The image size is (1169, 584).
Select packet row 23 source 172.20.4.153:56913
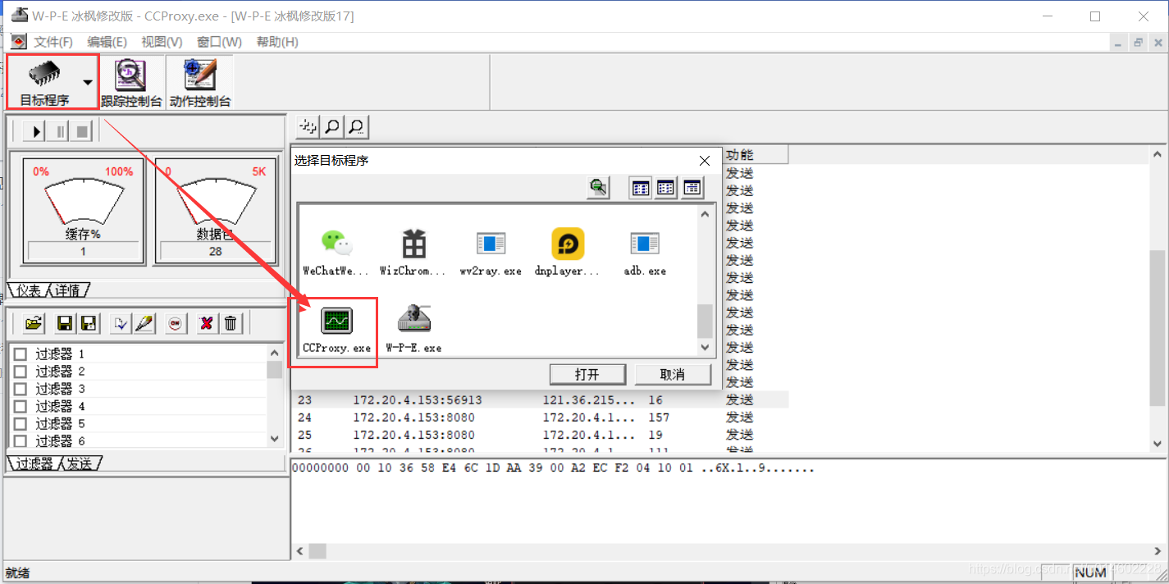418,399
